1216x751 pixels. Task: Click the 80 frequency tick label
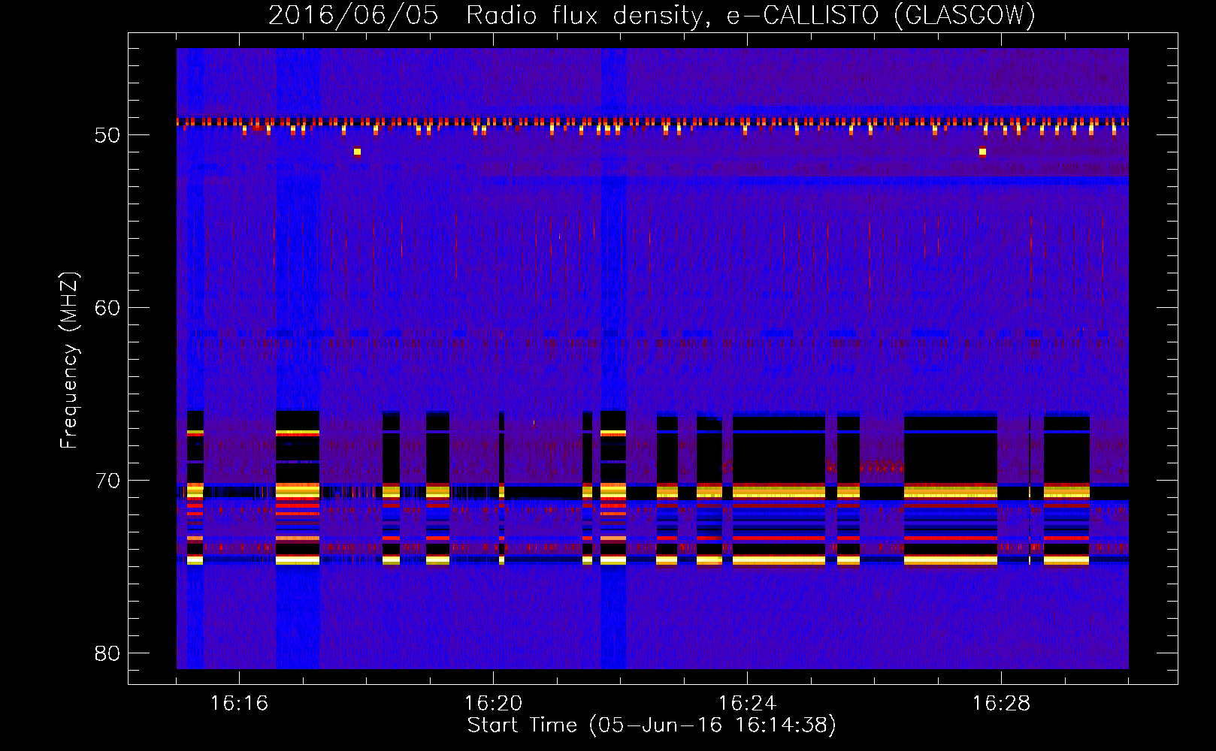pos(107,653)
